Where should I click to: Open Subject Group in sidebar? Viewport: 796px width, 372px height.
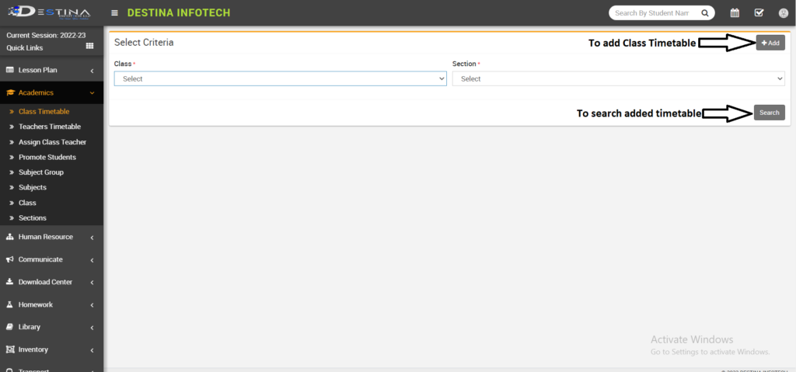click(x=40, y=172)
